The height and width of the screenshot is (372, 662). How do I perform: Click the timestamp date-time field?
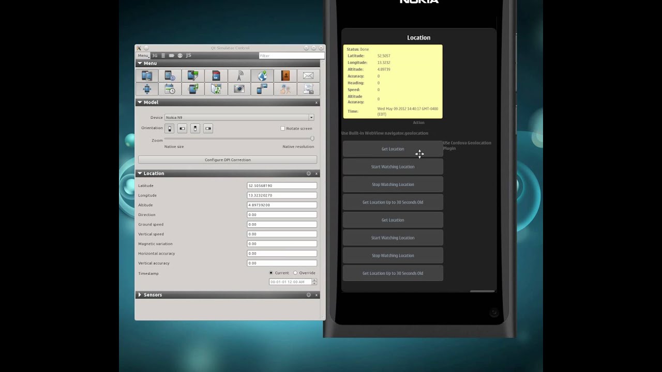[290, 282]
